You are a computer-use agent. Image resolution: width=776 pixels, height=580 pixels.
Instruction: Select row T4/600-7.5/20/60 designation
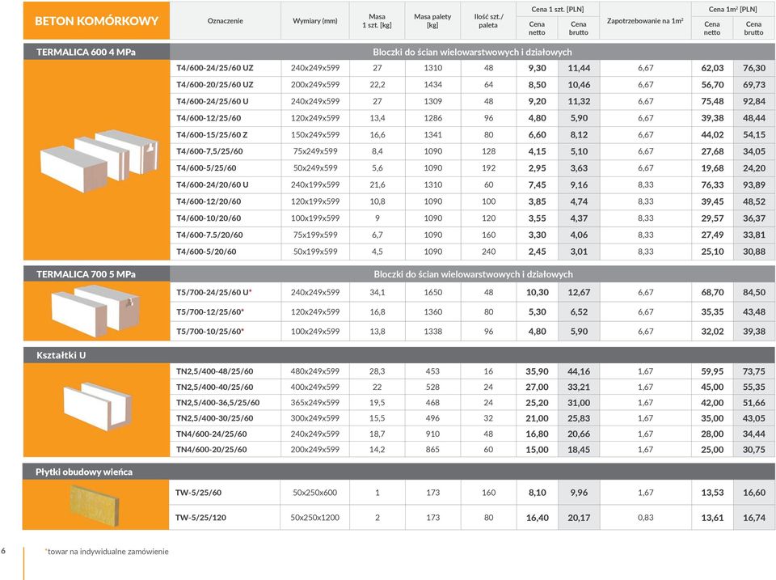coord(209,235)
